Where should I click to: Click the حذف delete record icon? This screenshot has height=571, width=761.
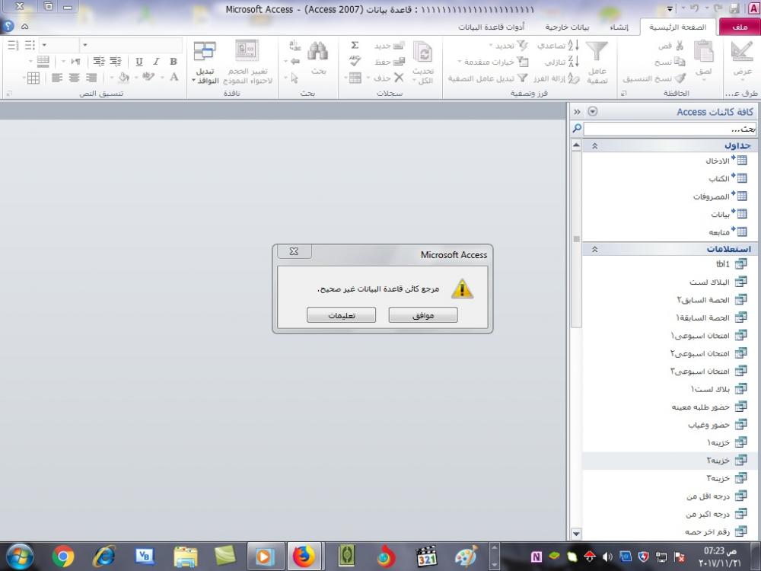(399, 78)
